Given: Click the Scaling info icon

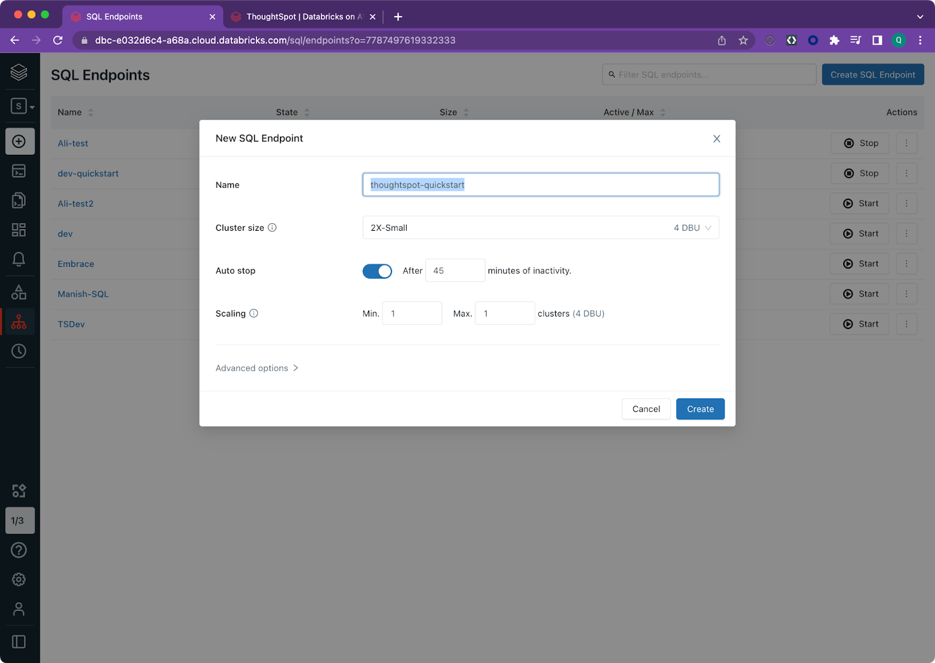Looking at the screenshot, I should (x=254, y=314).
